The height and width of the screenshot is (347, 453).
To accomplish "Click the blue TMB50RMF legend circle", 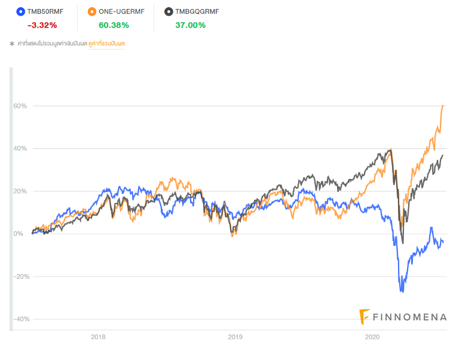I will (x=21, y=11).
